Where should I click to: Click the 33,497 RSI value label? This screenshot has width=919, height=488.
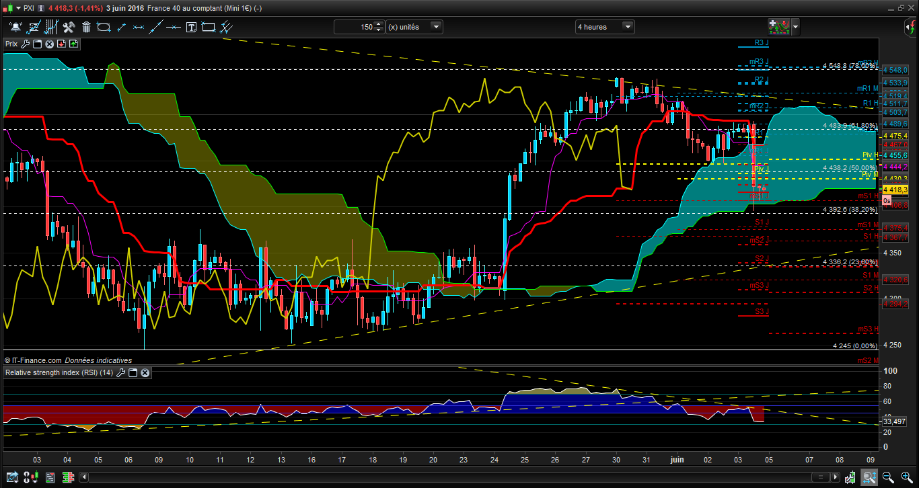(x=895, y=421)
